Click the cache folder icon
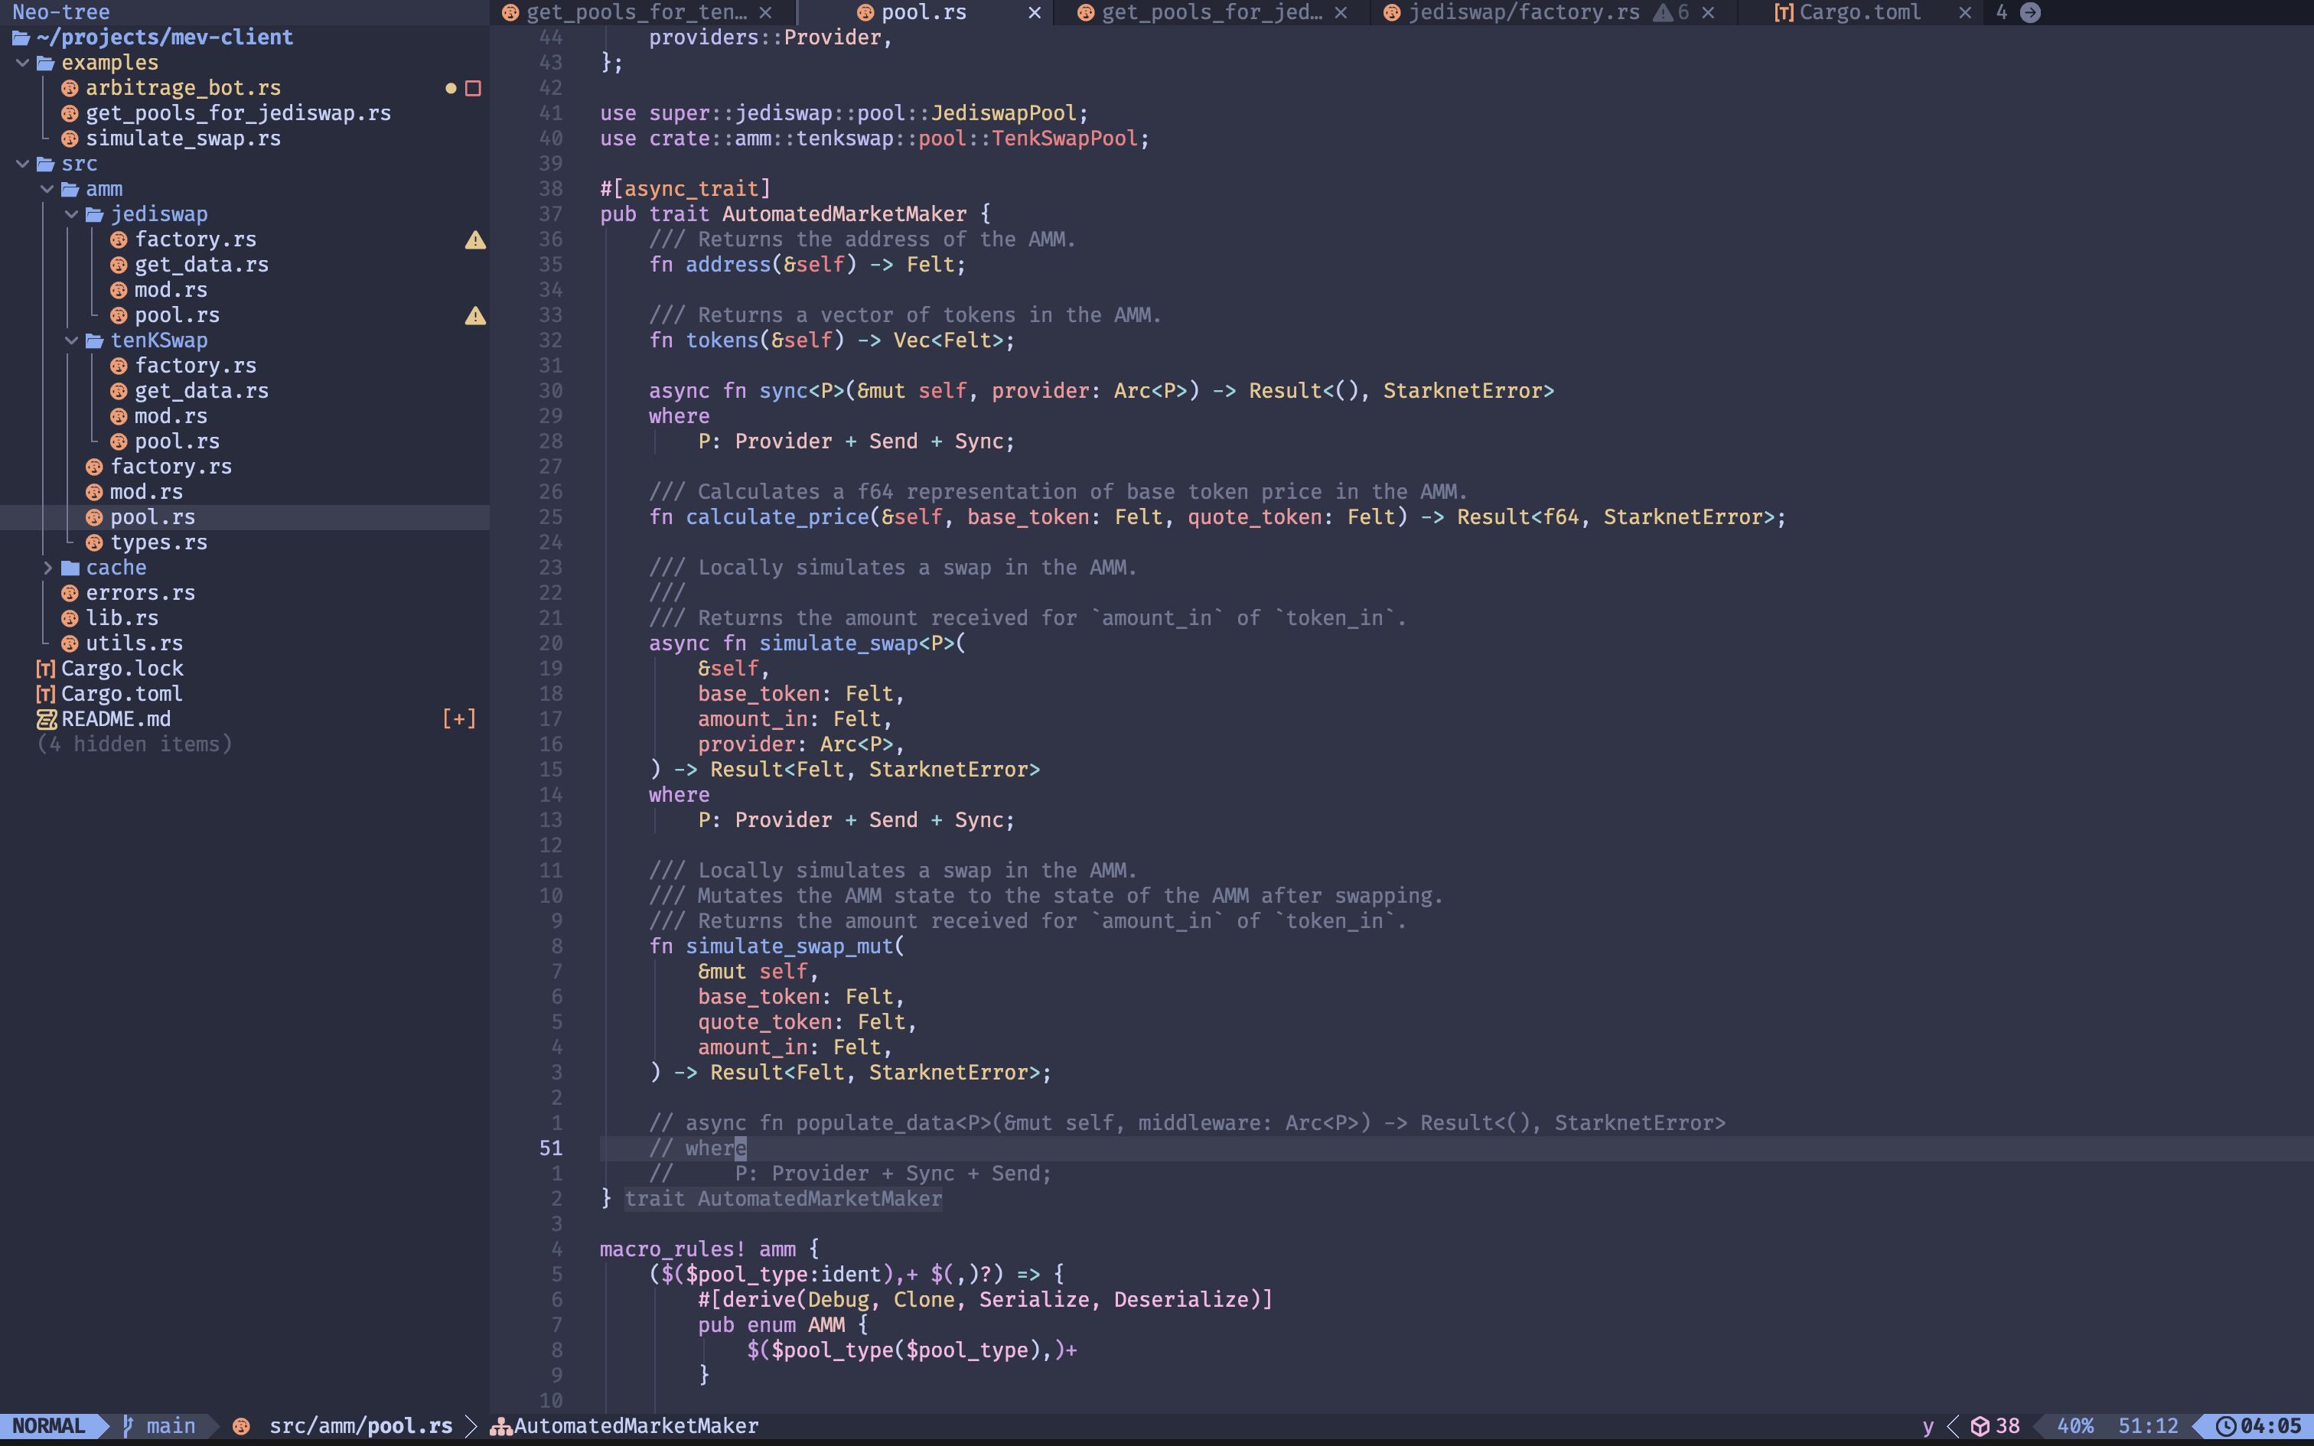The width and height of the screenshot is (2314, 1446). 70,568
